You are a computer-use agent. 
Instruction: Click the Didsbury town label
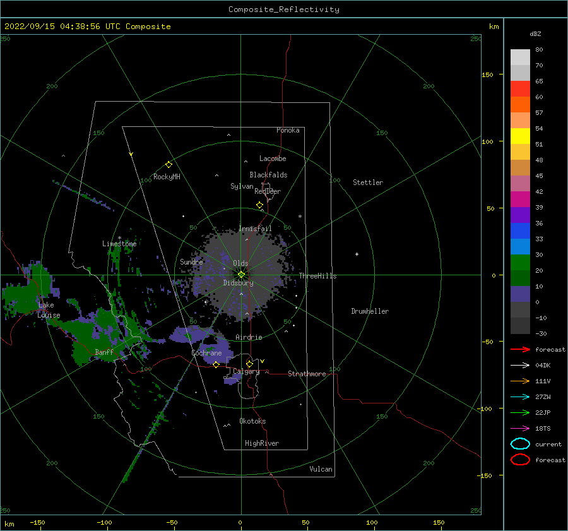click(x=239, y=283)
